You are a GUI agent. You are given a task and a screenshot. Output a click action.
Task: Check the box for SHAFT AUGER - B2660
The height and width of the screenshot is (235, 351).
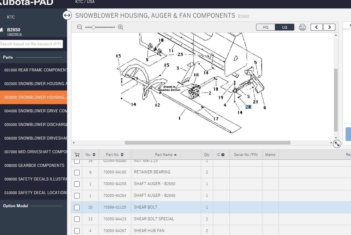(x=77, y=196)
